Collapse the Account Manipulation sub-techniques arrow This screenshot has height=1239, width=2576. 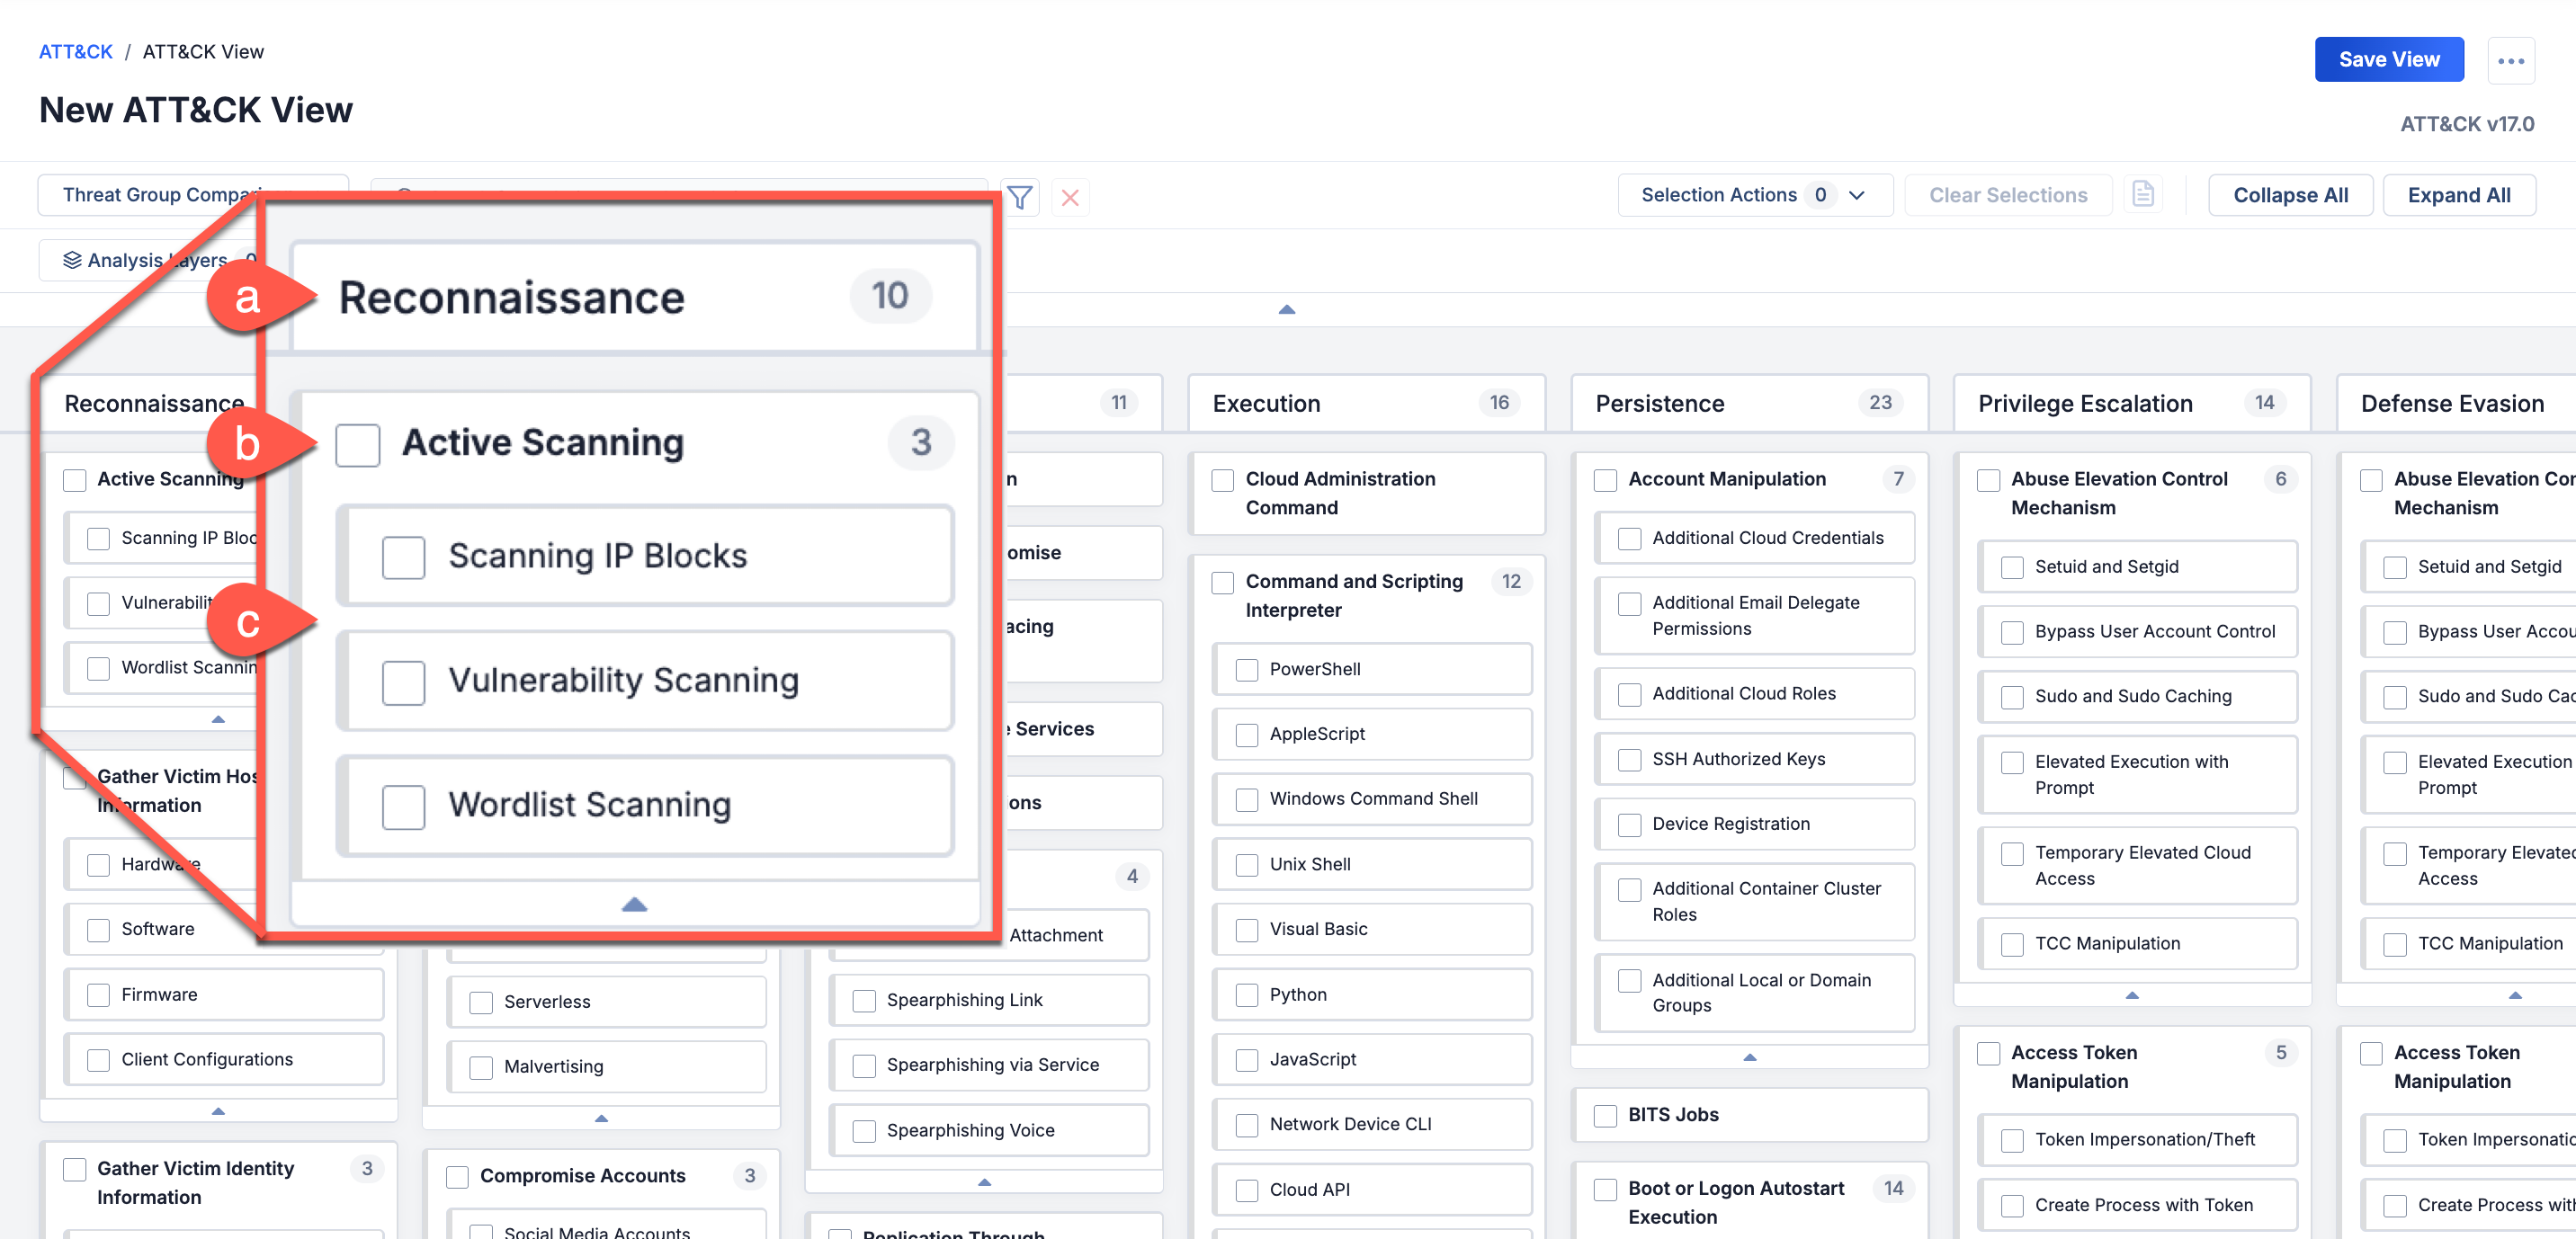(1749, 1057)
